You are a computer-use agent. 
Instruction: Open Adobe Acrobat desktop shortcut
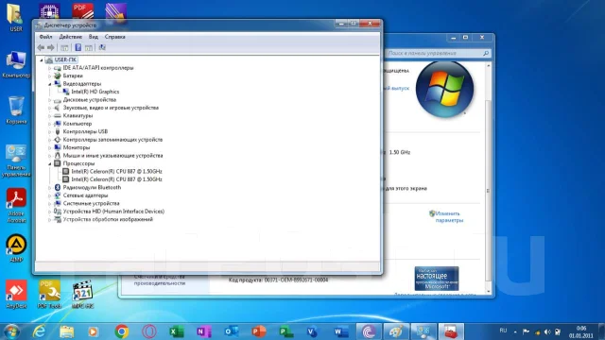coord(16,205)
